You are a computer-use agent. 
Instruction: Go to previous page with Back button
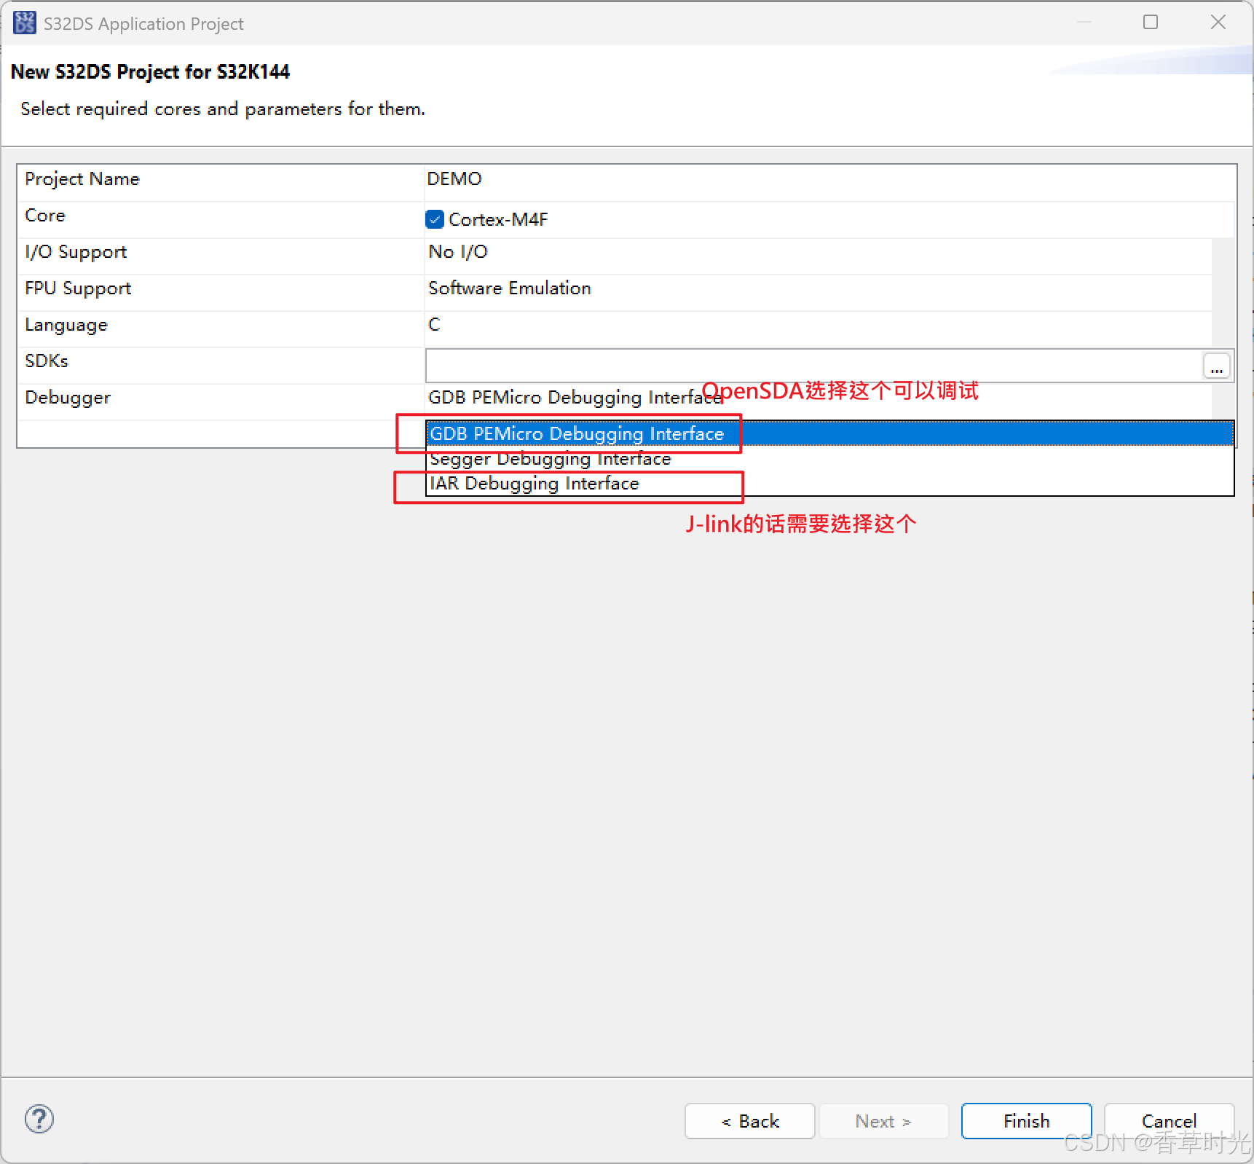[x=749, y=1121]
